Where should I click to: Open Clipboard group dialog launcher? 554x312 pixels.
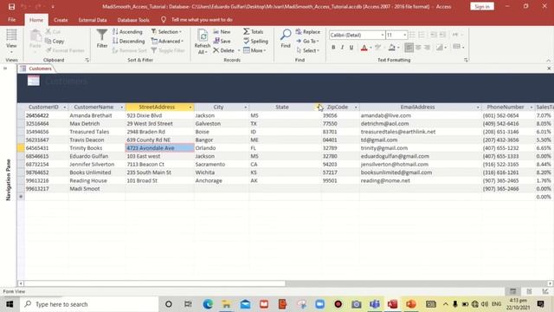pyautogui.click(x=87, y=60)
